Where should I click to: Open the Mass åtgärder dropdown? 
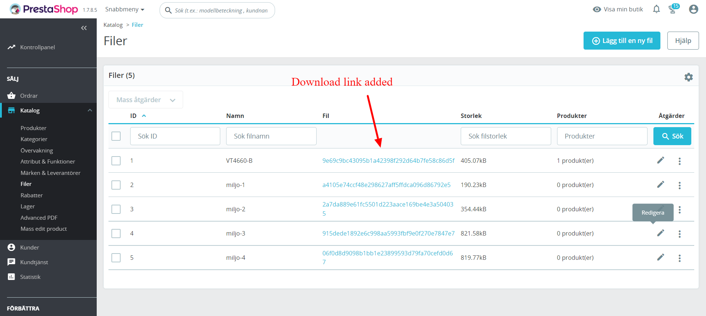pos(146,100)
